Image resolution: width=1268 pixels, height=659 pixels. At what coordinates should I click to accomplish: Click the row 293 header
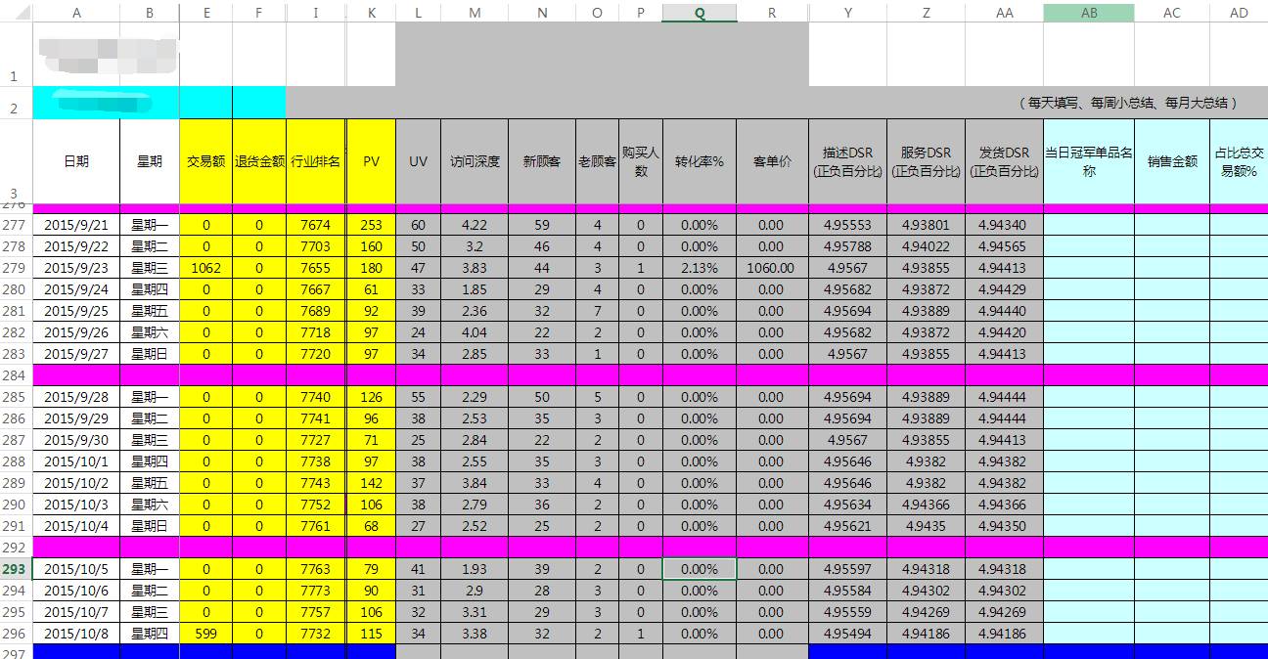point(15,569)
